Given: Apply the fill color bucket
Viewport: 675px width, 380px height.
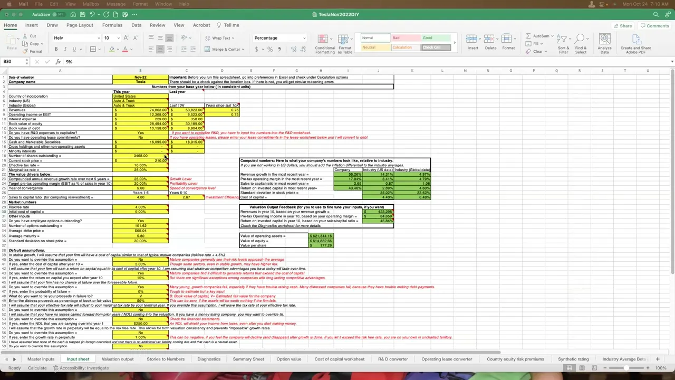Looking at the screenshot, I should pyautogui.click(x=112, y=49).
